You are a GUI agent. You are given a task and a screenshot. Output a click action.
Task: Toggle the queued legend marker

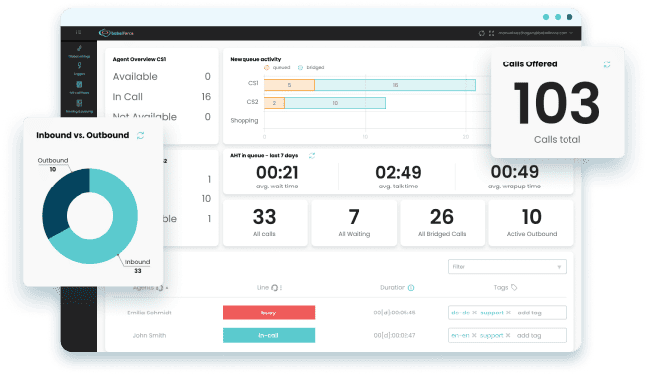coord(267,68)
